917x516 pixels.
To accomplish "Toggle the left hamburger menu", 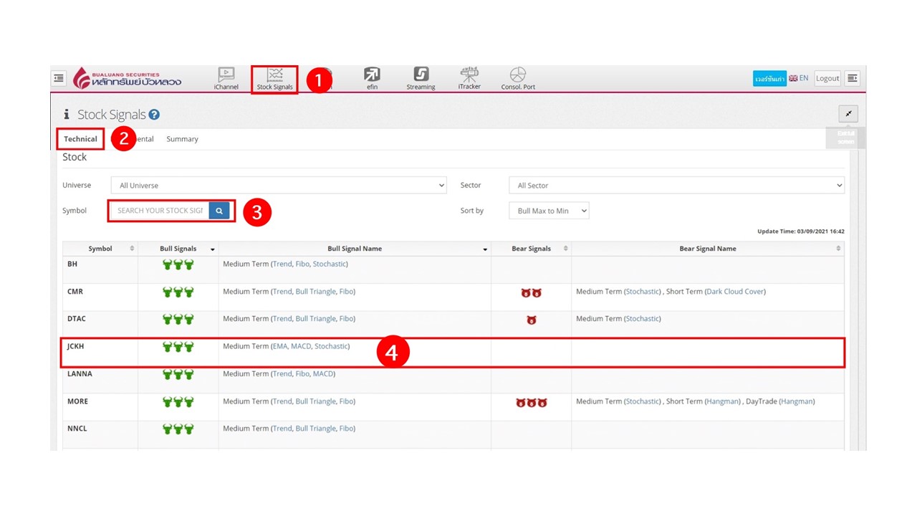I will (x=59, y=78).
